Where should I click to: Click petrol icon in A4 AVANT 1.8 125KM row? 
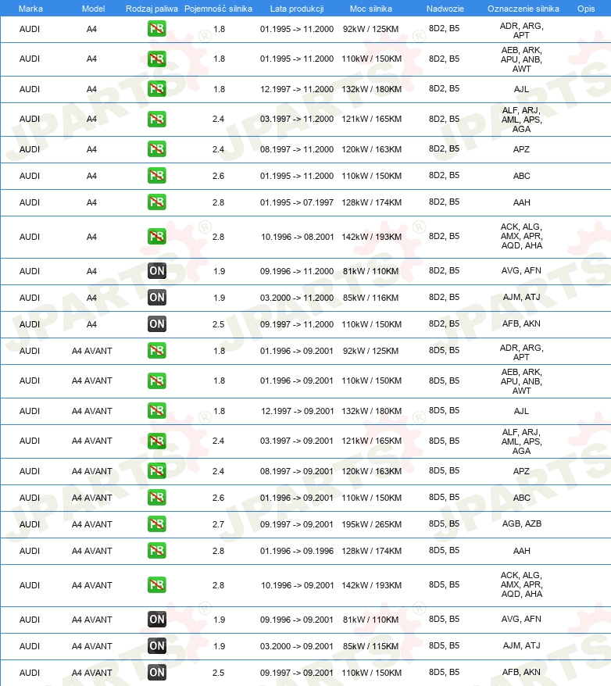coord(156,351)
